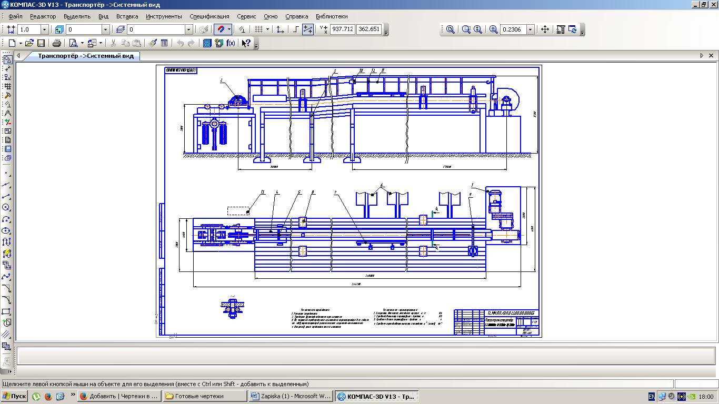Click the X coordinate field 937.712

[342, 29]
